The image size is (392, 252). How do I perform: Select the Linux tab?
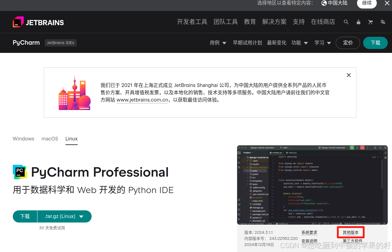pyautogui.click(x=72, y=139)
